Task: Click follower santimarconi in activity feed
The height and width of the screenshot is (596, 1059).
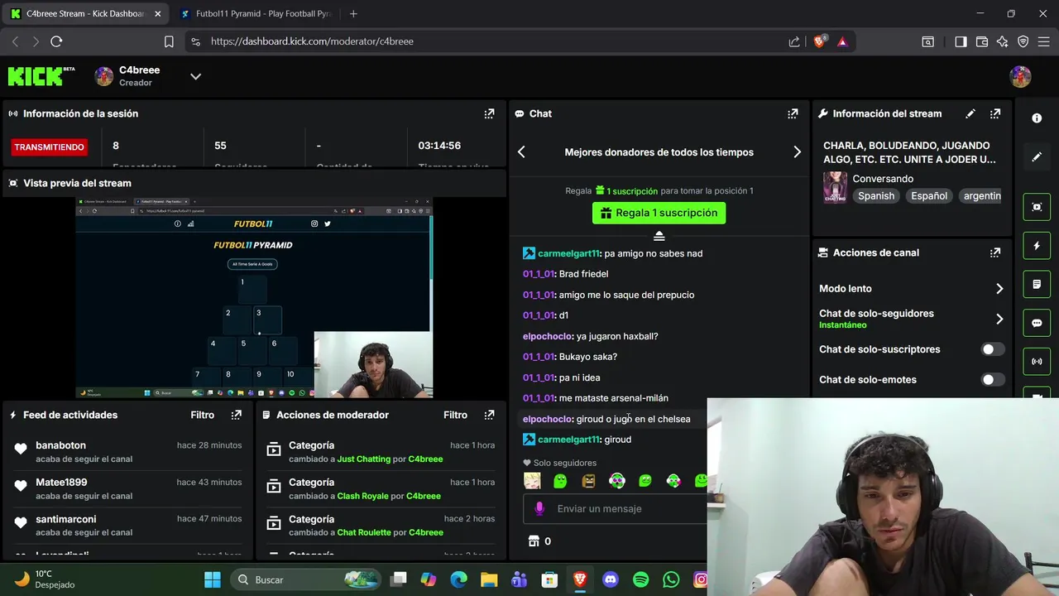Action: coord(66,519)
